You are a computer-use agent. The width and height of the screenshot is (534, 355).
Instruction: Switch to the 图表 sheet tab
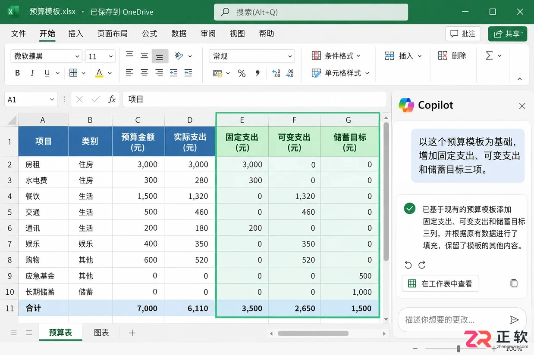point(101,333)
